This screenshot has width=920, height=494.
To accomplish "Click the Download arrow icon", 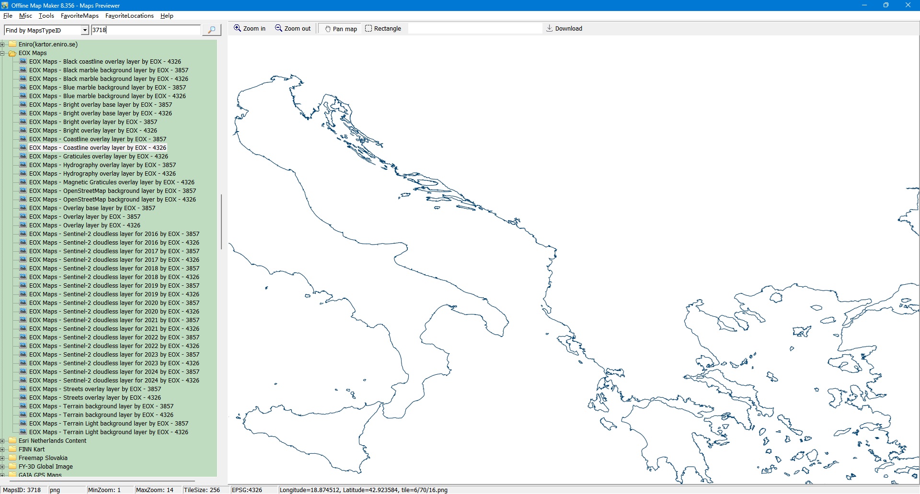I will [x=550, y=29].
